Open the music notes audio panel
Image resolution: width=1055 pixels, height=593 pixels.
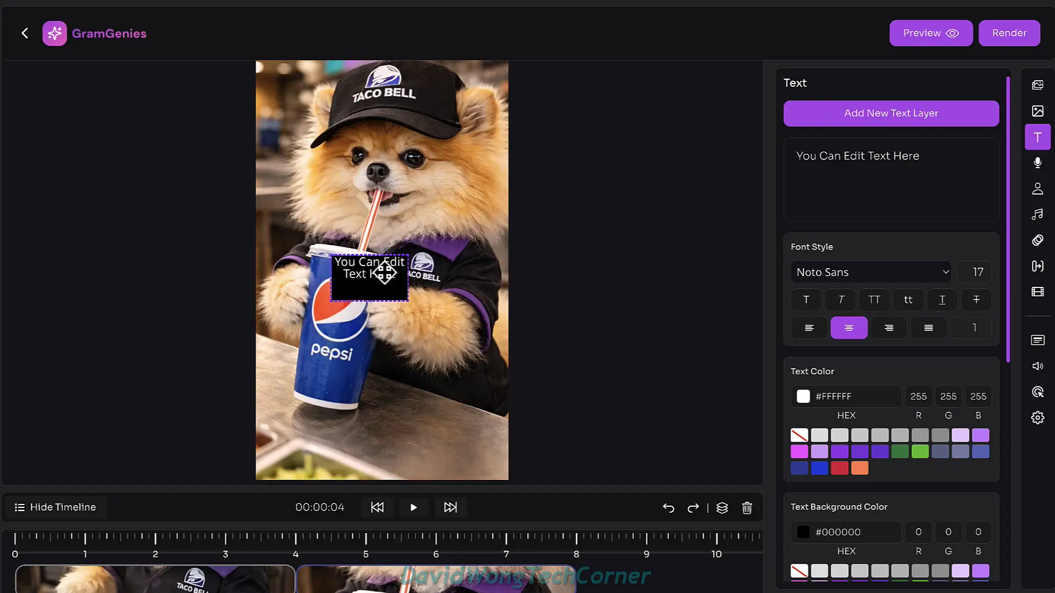(x=1037, y=214)
